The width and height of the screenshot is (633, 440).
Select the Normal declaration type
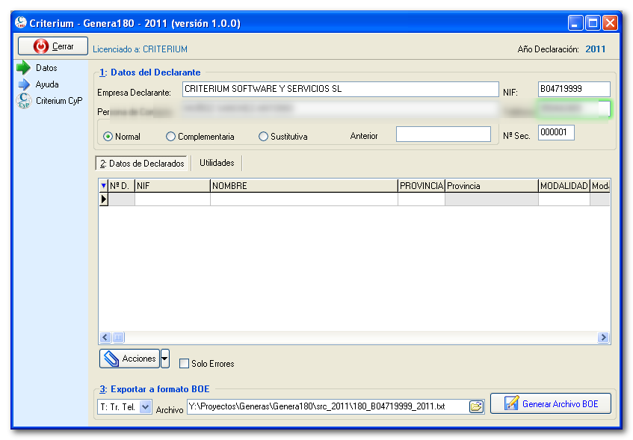tap(122, 137)
